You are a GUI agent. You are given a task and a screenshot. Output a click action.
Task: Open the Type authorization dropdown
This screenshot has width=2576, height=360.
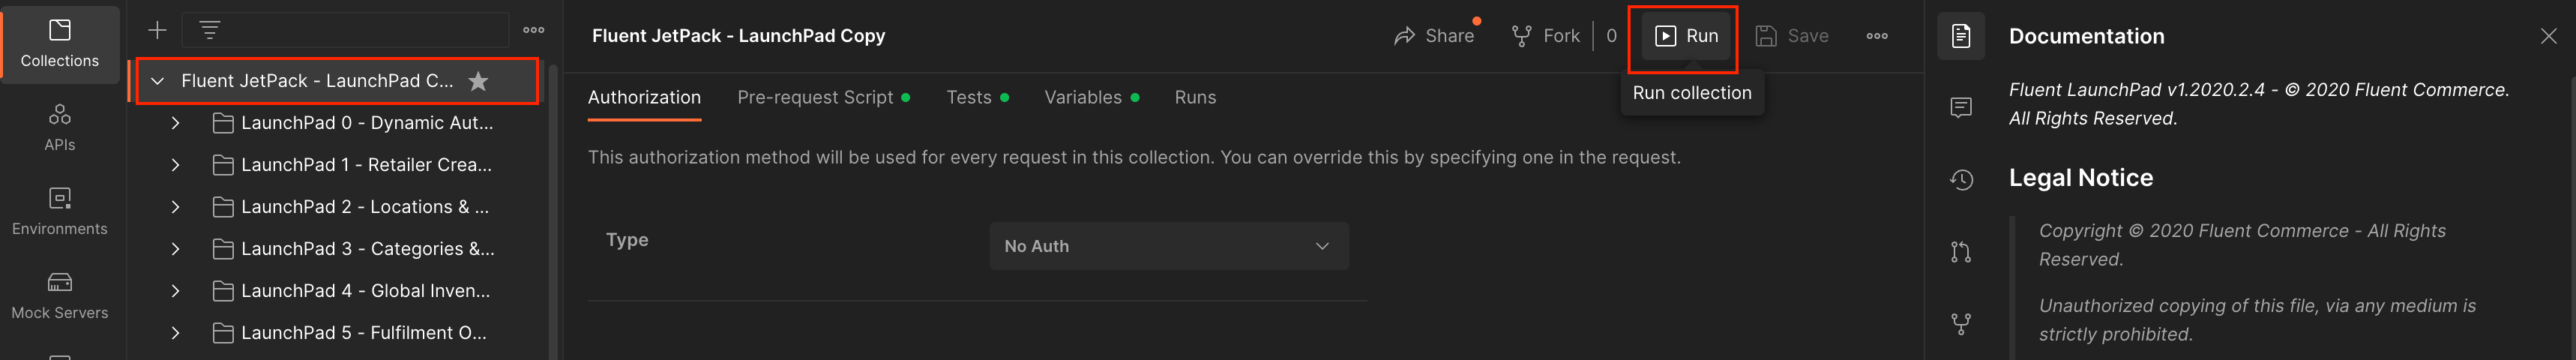pos(1168,246)
